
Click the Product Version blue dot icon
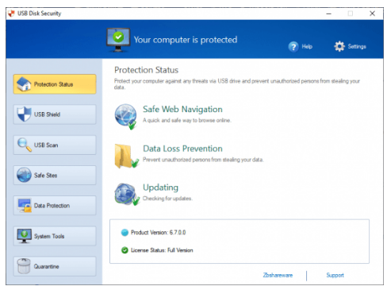(x=125, y=233)
